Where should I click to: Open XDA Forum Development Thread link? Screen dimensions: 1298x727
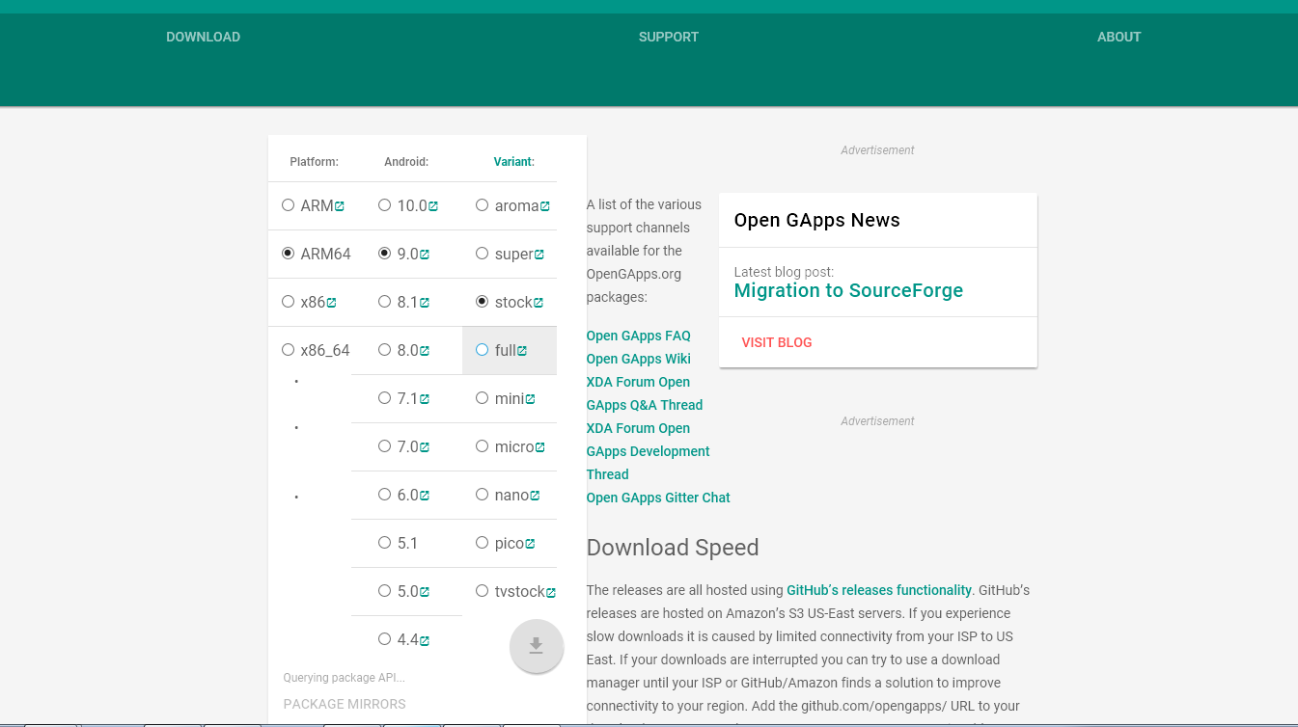[x=649, y=451]
